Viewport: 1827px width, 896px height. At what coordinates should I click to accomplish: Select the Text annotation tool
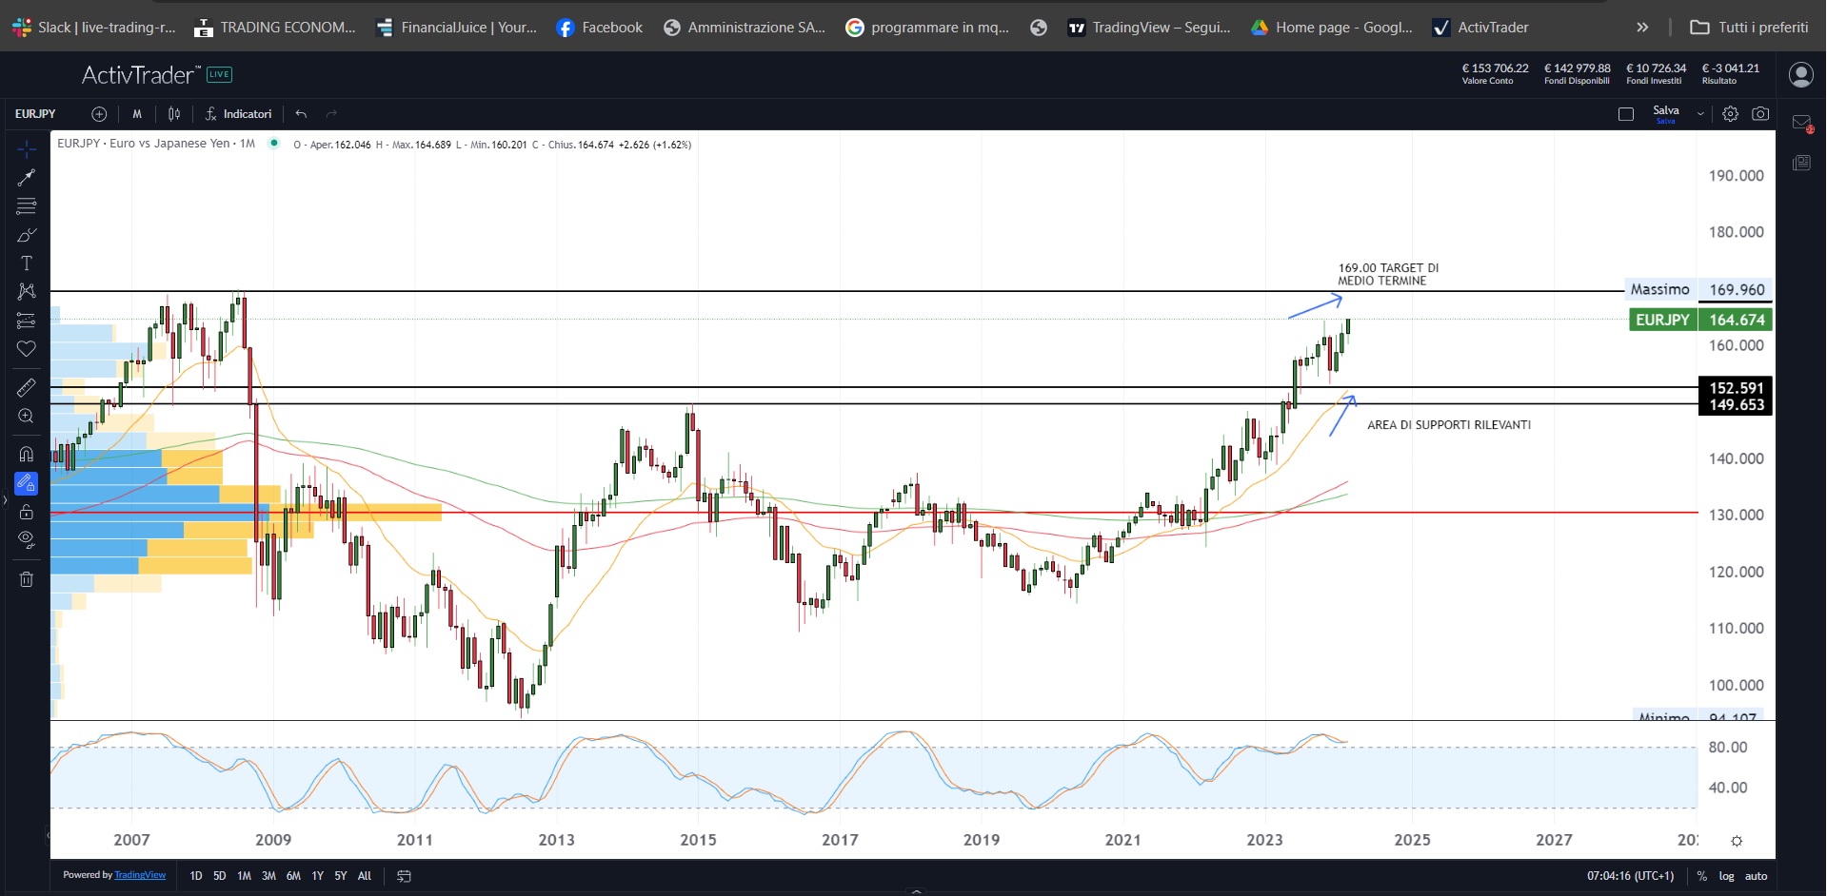coord(27,263)
